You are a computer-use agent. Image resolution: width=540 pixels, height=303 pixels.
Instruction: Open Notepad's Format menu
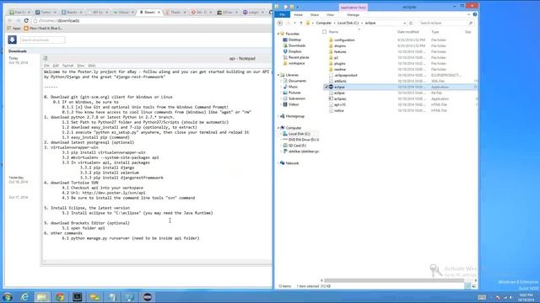pos(67,66)
